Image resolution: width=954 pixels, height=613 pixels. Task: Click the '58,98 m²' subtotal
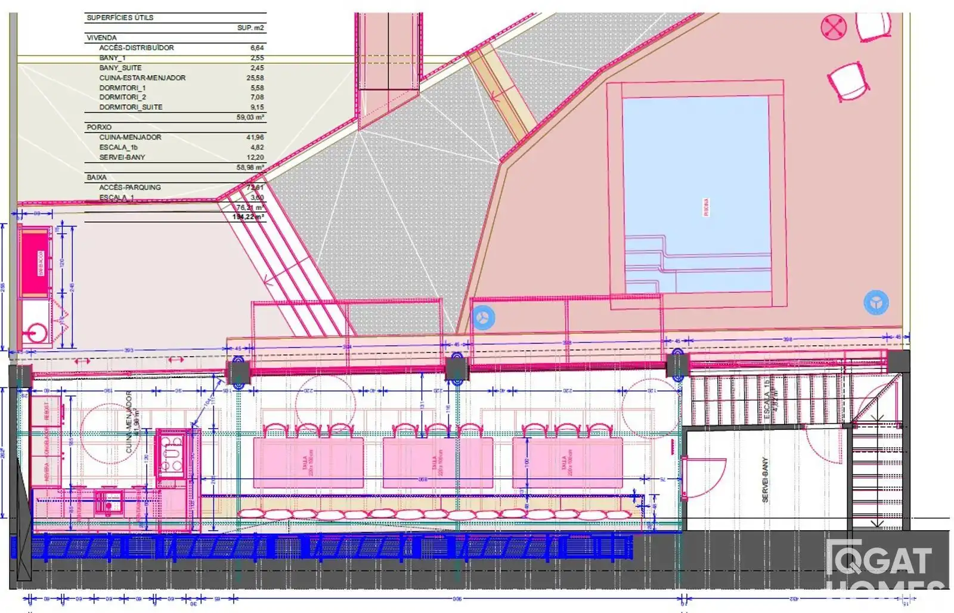click(250, 168)
